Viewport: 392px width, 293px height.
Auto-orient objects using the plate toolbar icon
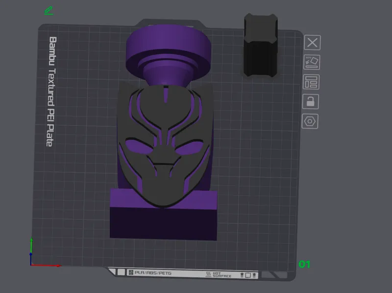coord(312,62)
